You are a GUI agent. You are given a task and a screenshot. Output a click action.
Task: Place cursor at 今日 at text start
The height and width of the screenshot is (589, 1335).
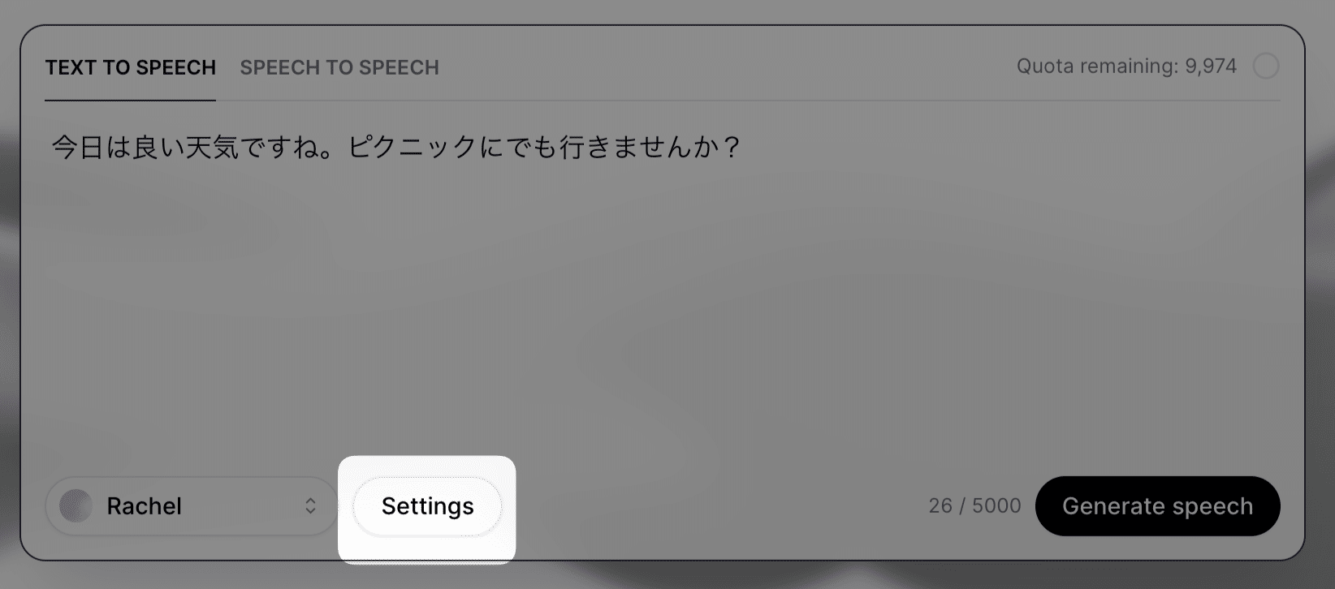[x=52, y=147]
